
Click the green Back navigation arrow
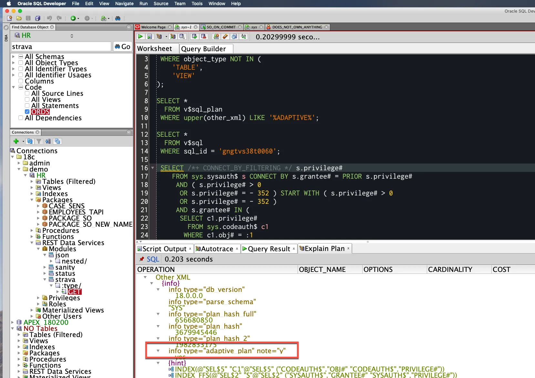point(73,18)
